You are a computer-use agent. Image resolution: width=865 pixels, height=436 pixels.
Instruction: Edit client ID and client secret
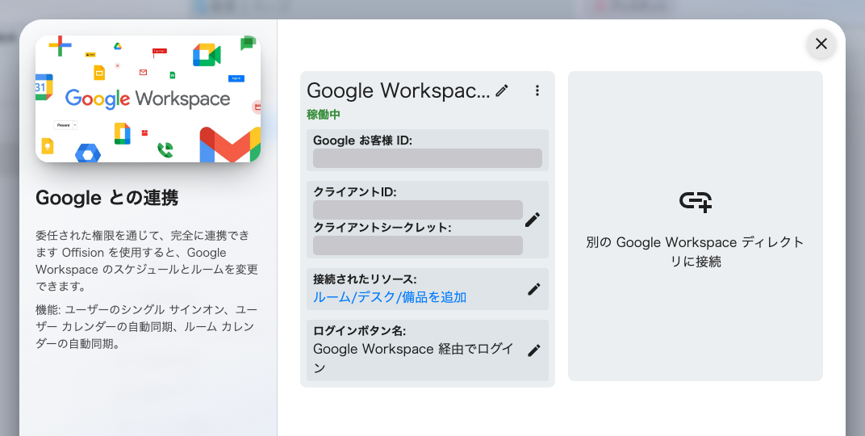533,220
